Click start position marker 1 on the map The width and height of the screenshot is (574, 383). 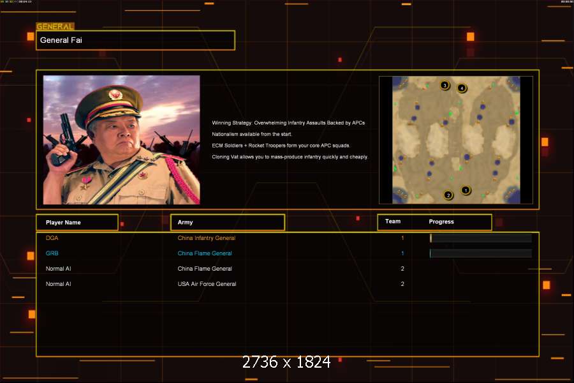click(466, 190)
